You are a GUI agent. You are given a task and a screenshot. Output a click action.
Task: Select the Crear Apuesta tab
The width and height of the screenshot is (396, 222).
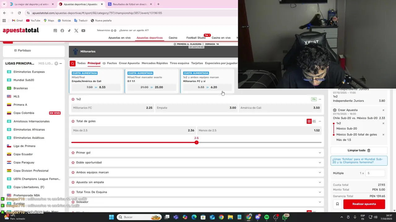[x=129, y=63]
